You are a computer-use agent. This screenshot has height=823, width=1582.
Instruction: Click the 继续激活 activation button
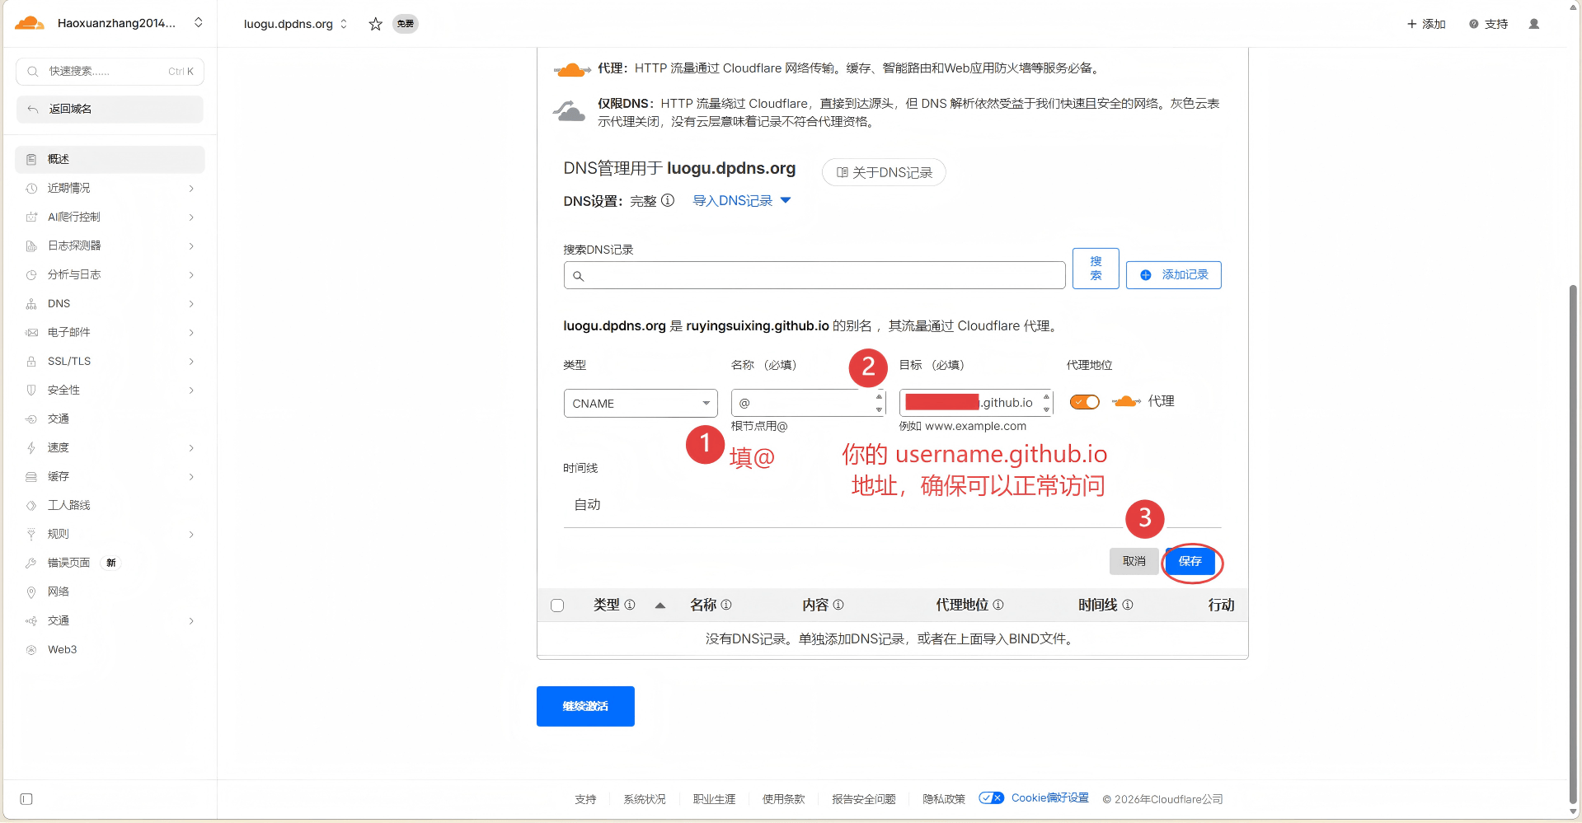[584, 706]
